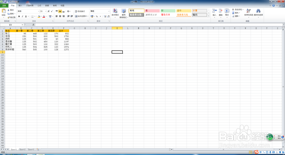Open the Clear (清除) dropdown
This screenshot has height=155, width=285.
click(236, 16)
